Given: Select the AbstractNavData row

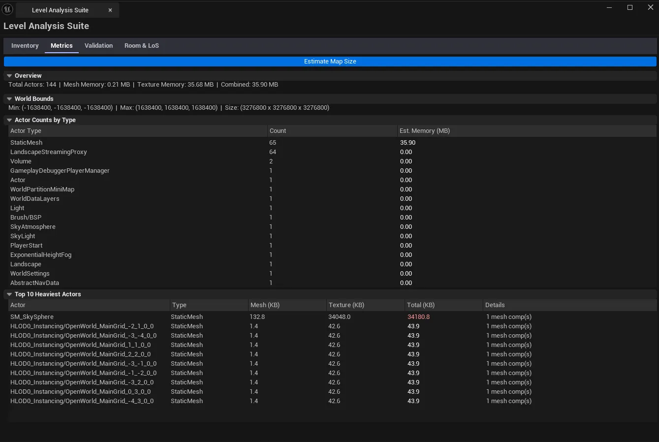Looking at the screenshot, I should pos(332,283).
